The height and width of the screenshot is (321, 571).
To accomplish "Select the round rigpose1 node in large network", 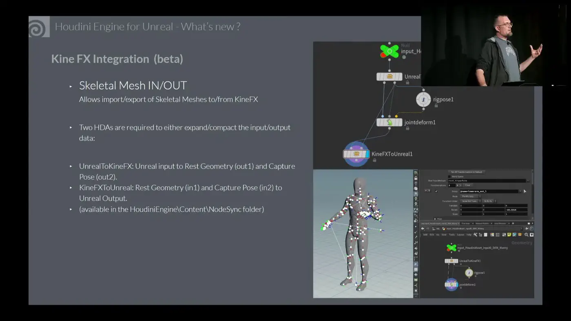I will (423, 99).
